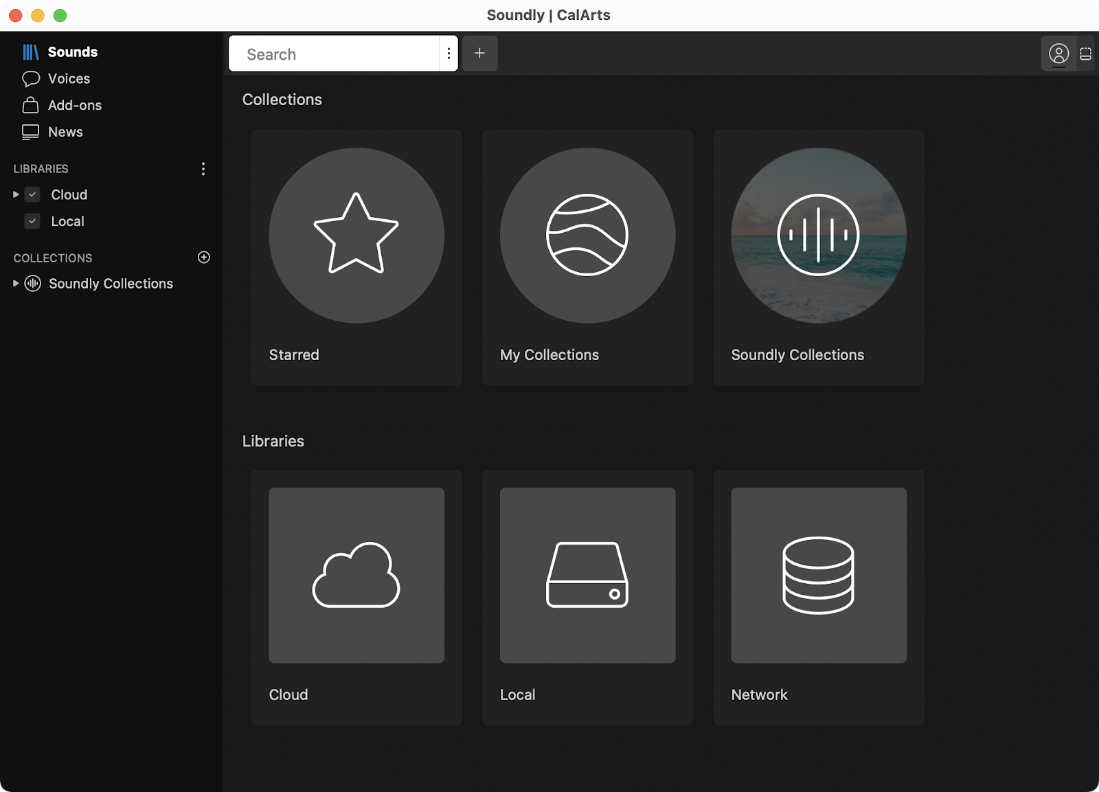
Task: Click the COLLECTIONS sidebar header
Action: coord(53,258)
